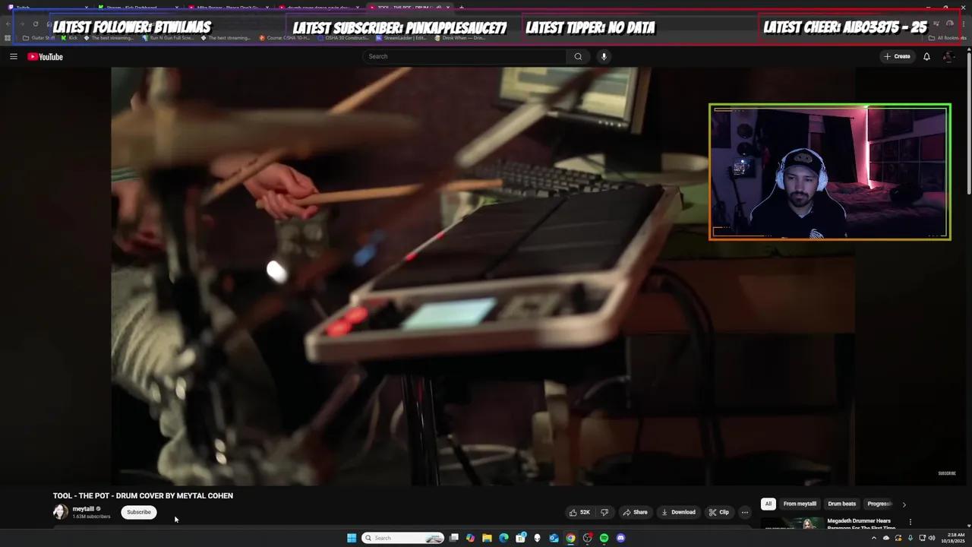Dislike this video
This screenshot has width=972, height=547.
(x=604, y=512)
